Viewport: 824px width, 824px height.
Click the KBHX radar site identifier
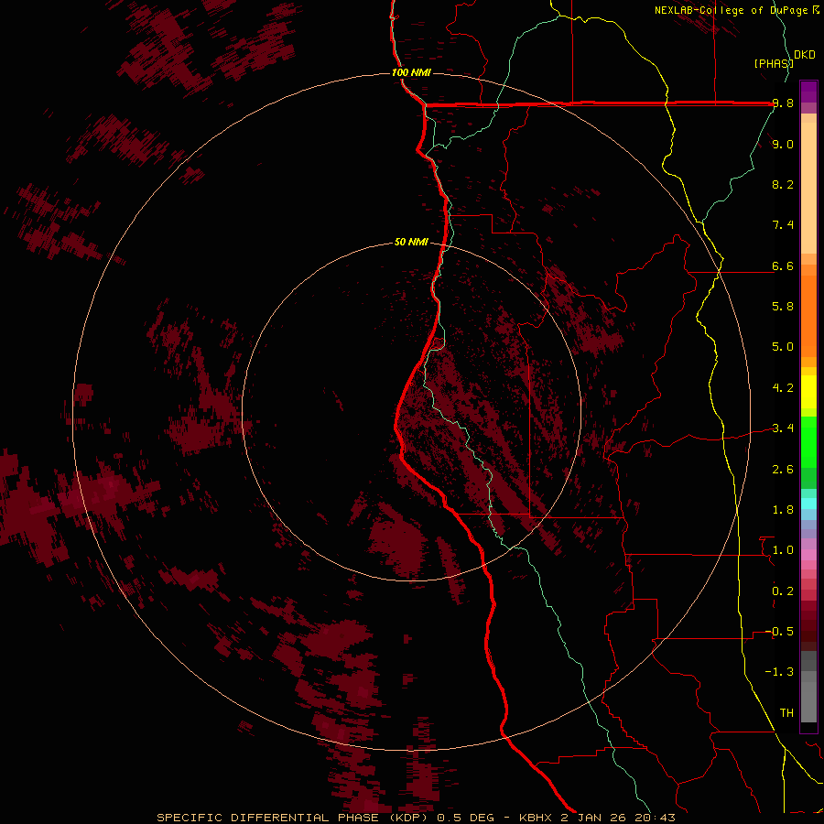(536, 818)
